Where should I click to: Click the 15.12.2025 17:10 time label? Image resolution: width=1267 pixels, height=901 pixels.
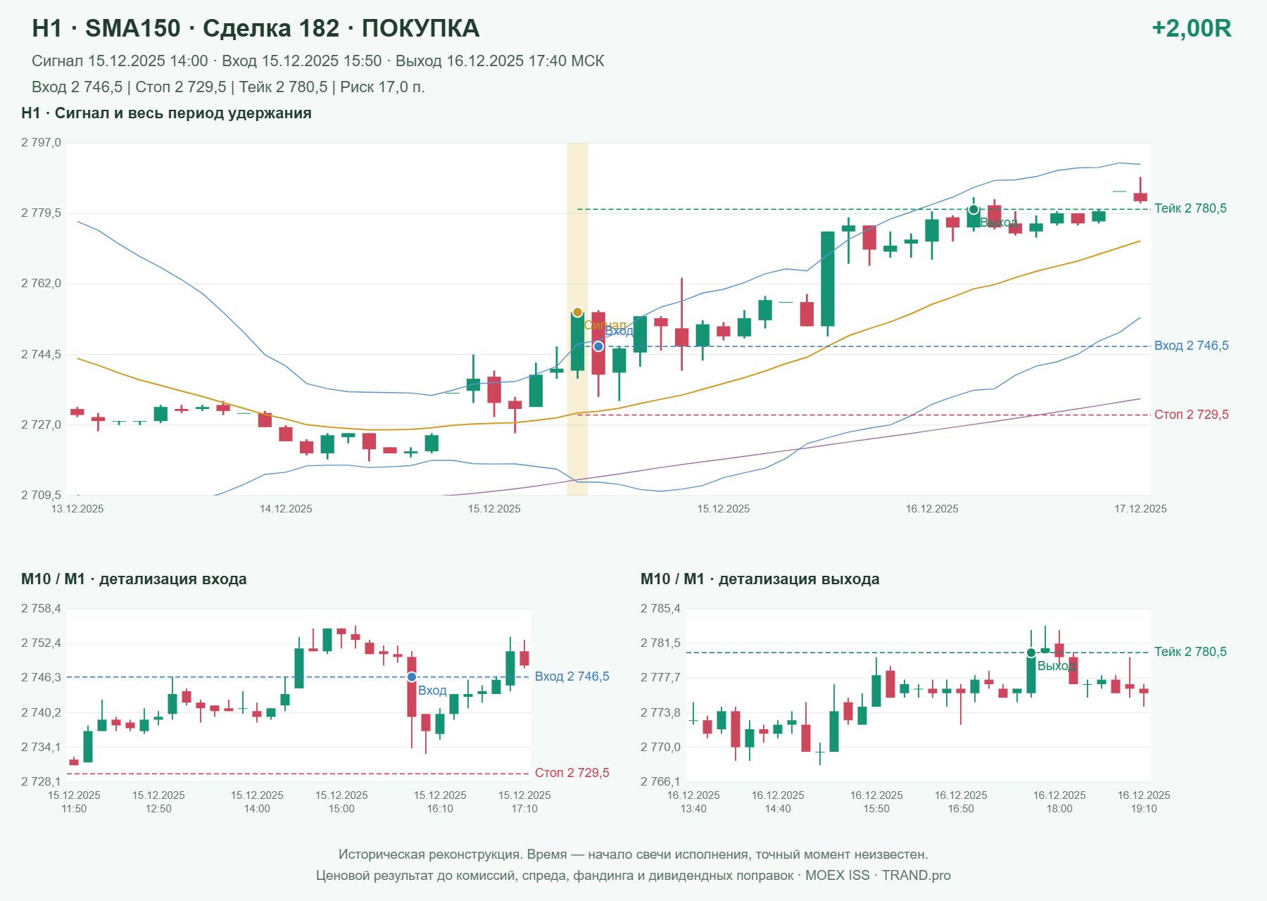(524, 802)
